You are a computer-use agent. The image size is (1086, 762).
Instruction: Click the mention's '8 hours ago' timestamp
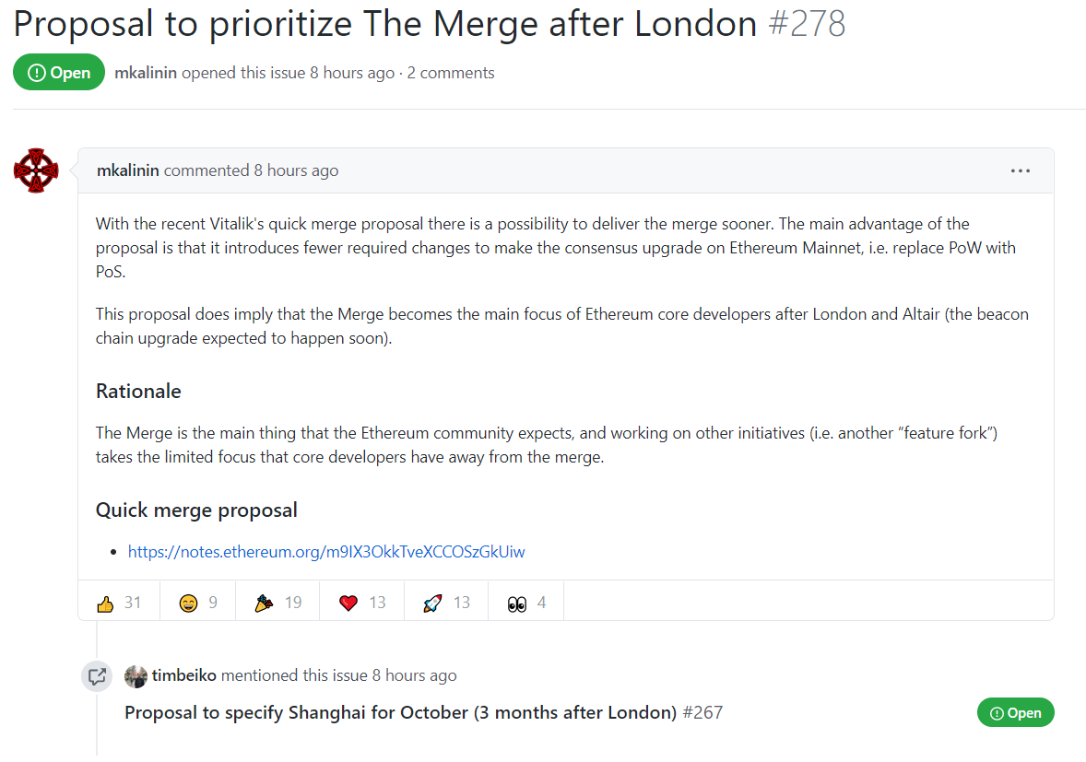click(414, 675)
